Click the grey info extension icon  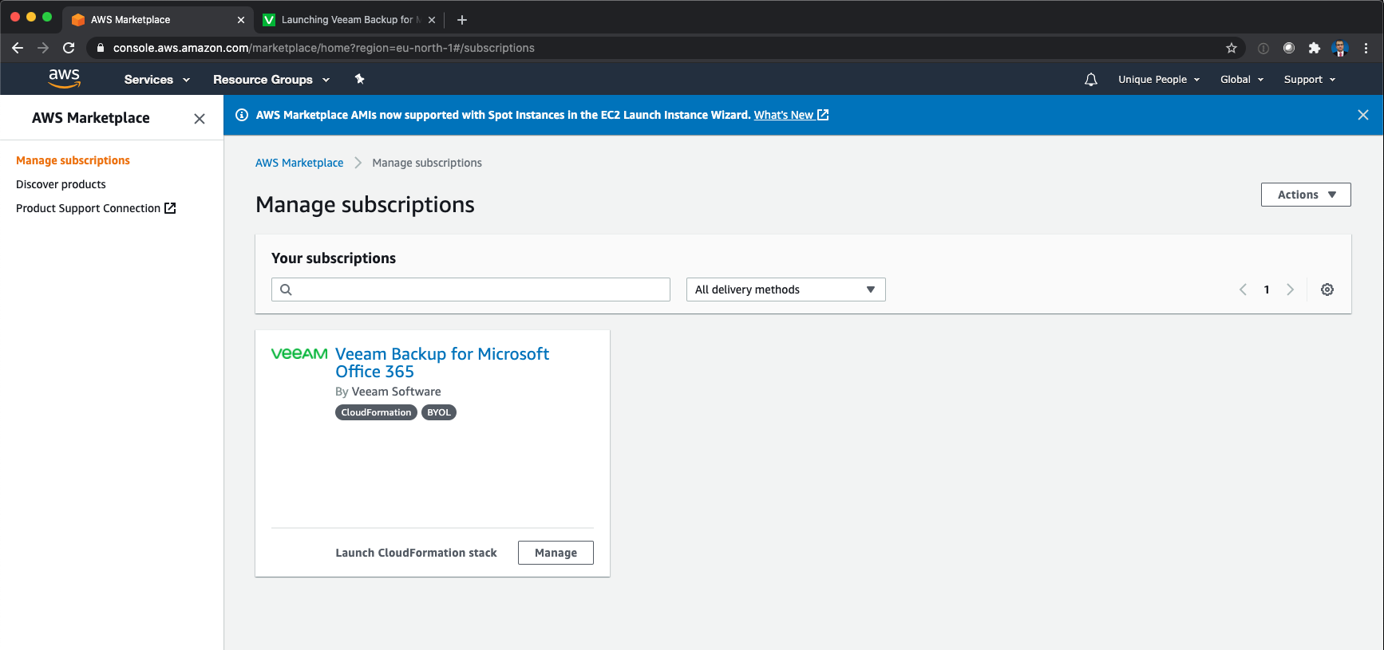[x=1263, y=48]
